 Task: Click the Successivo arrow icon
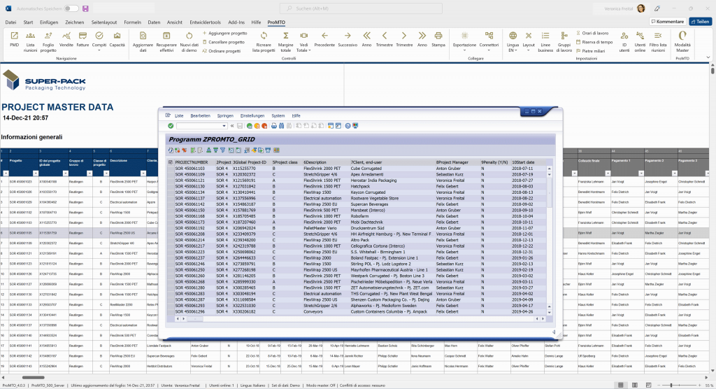tap(348, 36)
